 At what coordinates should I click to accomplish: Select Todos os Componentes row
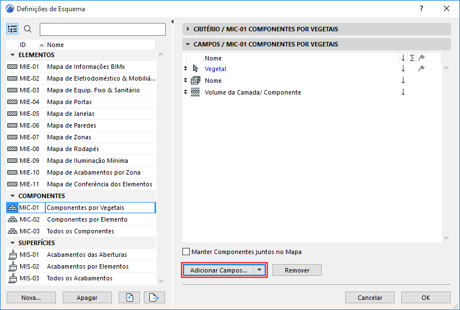click(x=81, y=231)
